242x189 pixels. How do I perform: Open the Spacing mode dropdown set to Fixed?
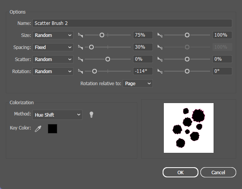53,47
